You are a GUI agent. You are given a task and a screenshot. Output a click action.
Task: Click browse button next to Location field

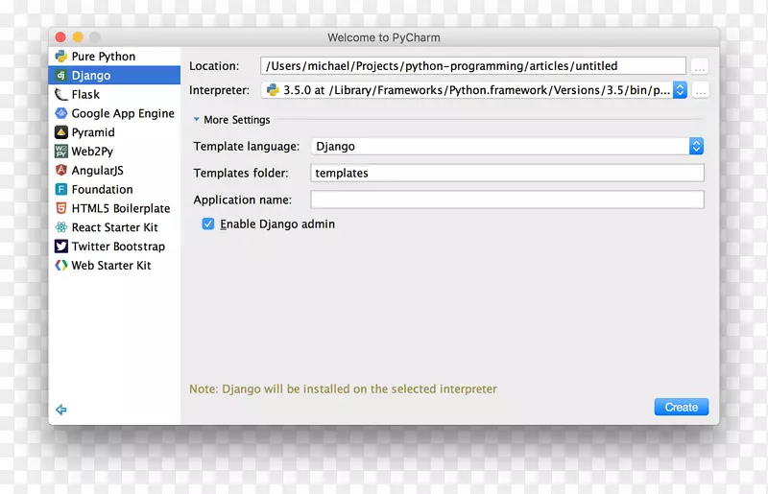pyautogui.click(x=700, y=66)
